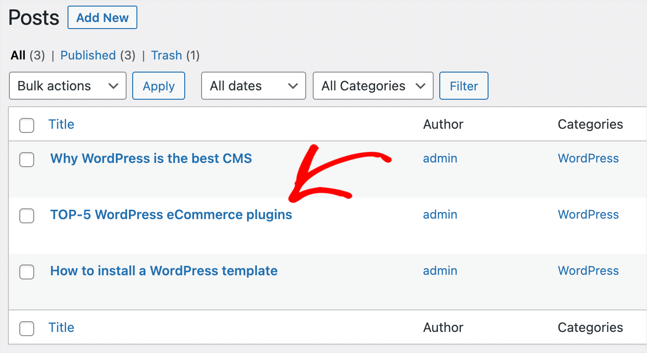Screen dimensions: 647x353
Task: Toggle select-all checkbox in table footer
Action: tap(27, 328)
